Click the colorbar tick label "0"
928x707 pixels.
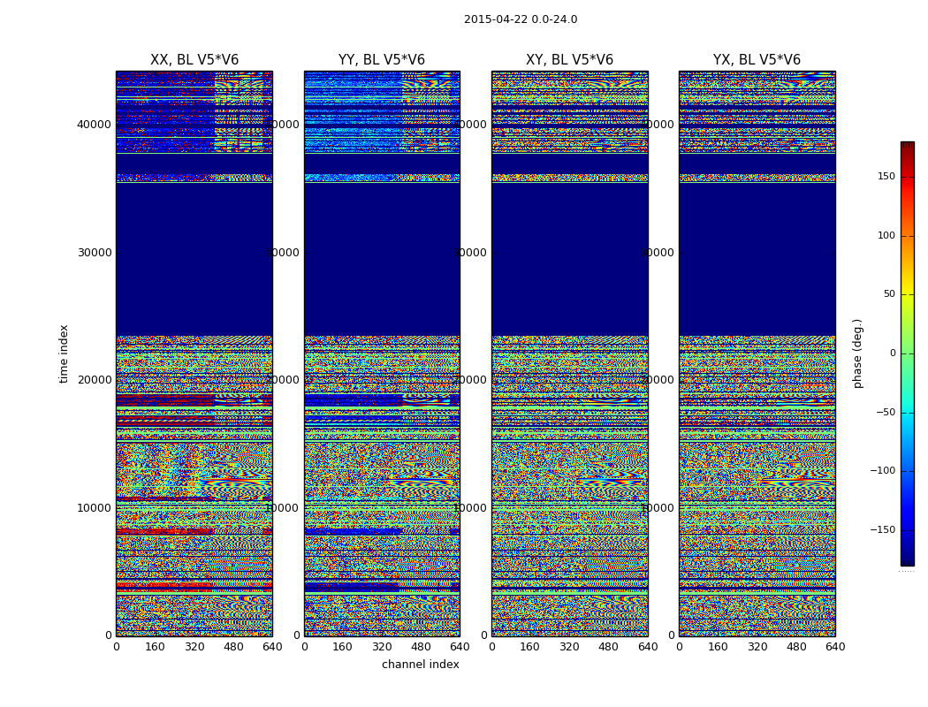(893, 353)
